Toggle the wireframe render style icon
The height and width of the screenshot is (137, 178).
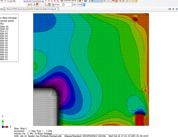coord(127,1)
